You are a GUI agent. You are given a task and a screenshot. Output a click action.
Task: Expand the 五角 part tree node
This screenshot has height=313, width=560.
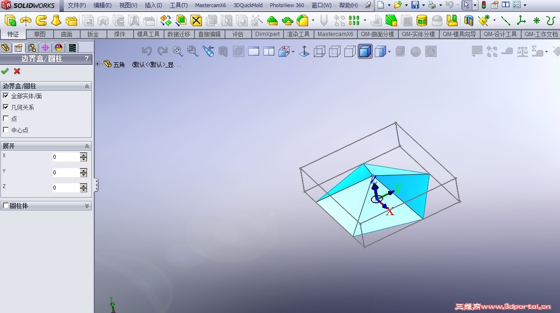[x=98, y=64]
